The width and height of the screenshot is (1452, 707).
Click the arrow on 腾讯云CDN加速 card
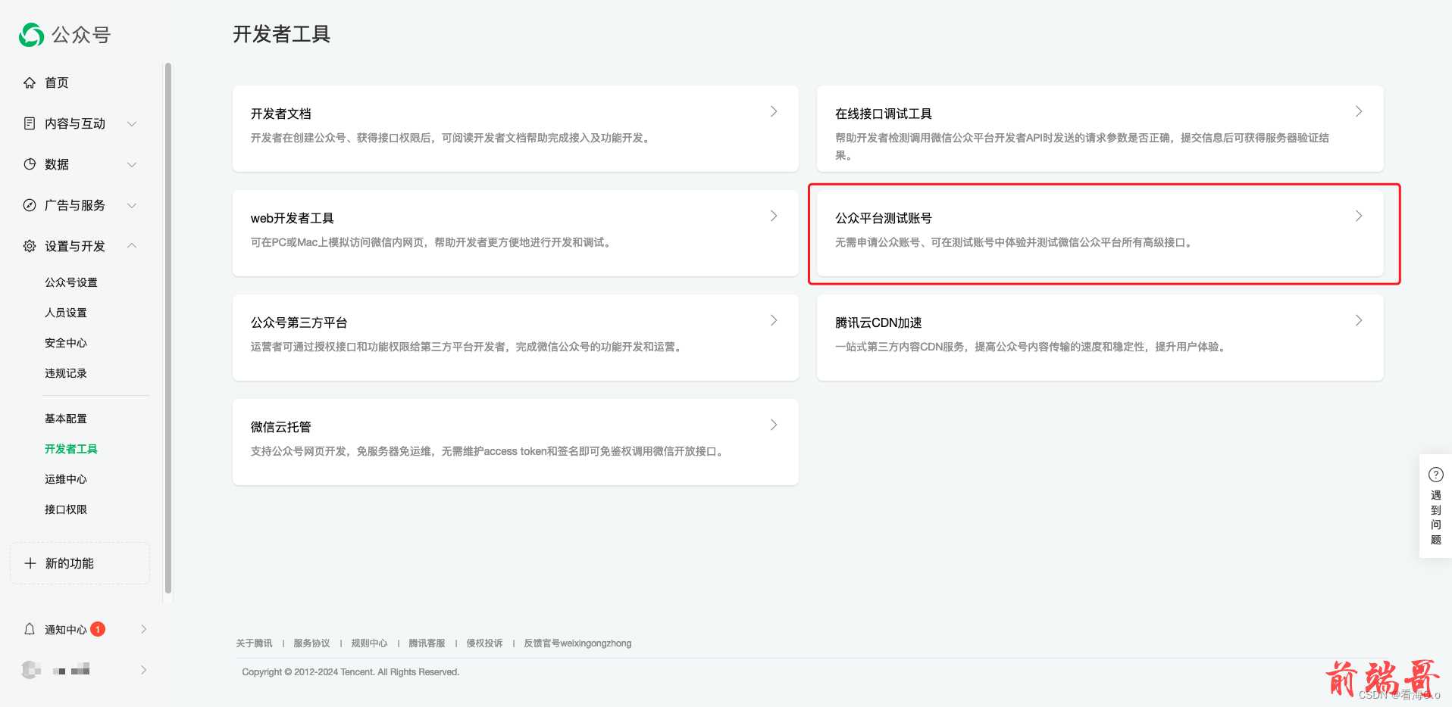coord(1359,320)
